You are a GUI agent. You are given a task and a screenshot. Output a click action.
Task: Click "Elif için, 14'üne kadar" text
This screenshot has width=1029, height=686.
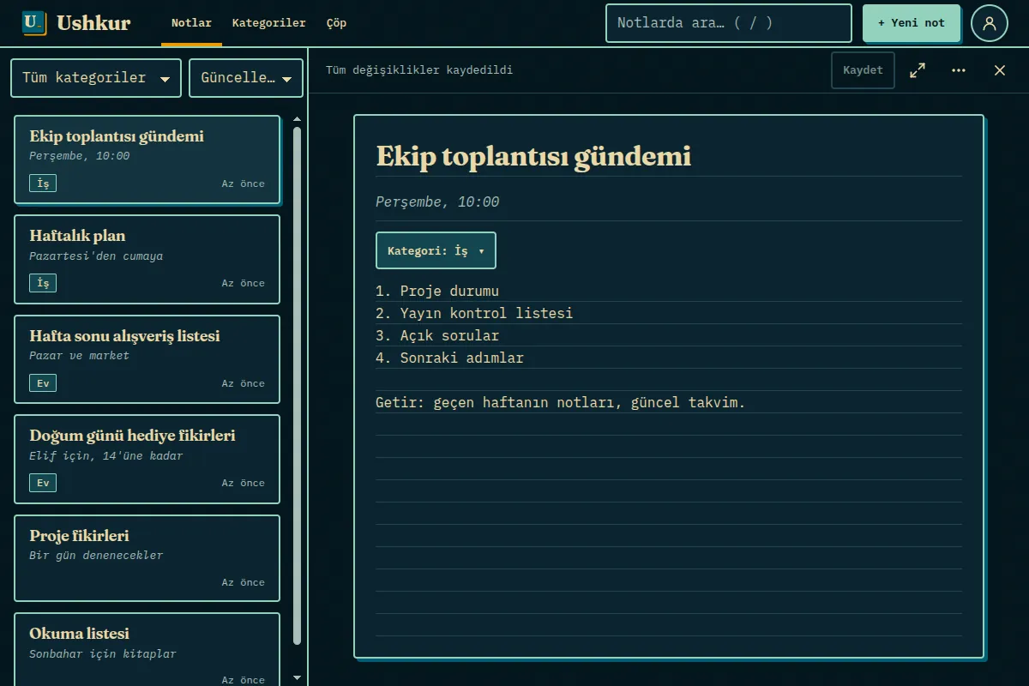pyautogui.click(x=106, y=456)
